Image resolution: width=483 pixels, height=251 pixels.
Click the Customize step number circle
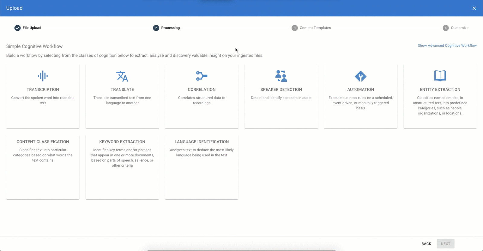(446, 28)
